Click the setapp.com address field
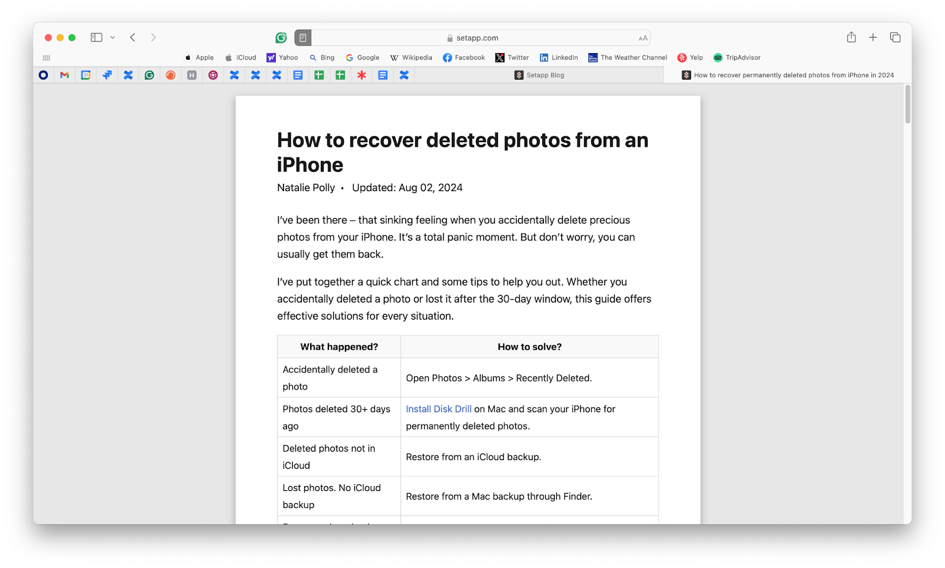 [472, 38]
